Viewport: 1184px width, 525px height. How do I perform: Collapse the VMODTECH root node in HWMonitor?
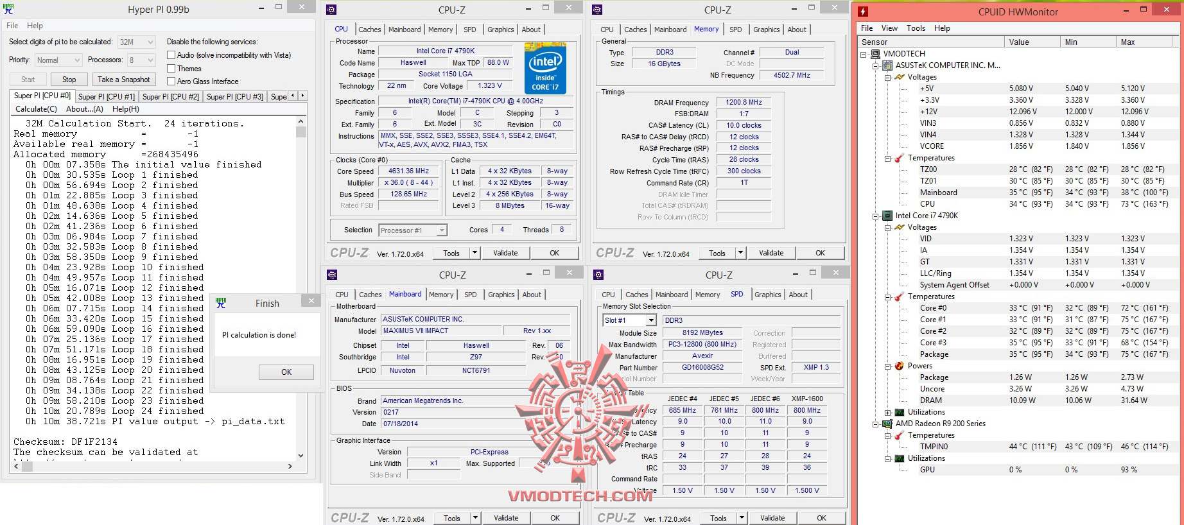864,55
